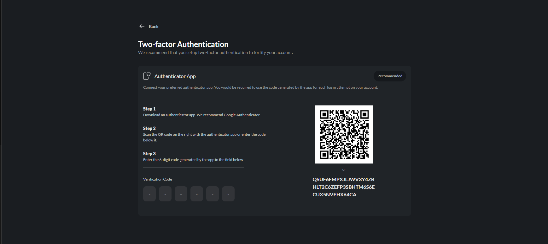Image resolution: width=548 pixels, height=244 pixels.
Task: Click the 'We recommend that you setup' subtitle
Action: pos(215,52)
